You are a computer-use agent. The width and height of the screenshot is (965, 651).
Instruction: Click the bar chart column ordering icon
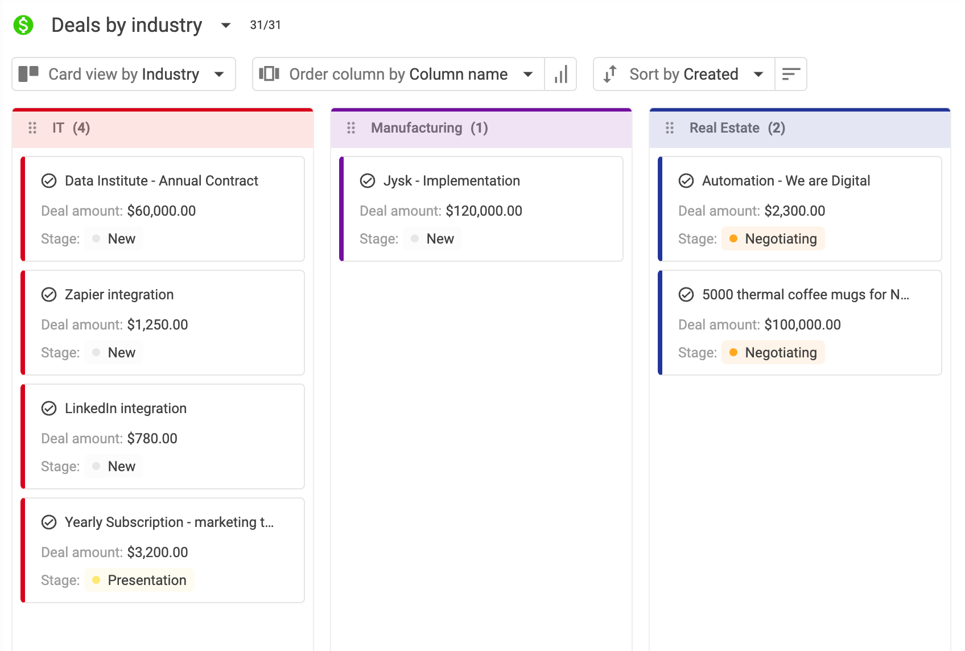point(561,74)
